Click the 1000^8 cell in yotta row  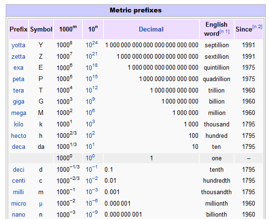click(x=64, y=44)
